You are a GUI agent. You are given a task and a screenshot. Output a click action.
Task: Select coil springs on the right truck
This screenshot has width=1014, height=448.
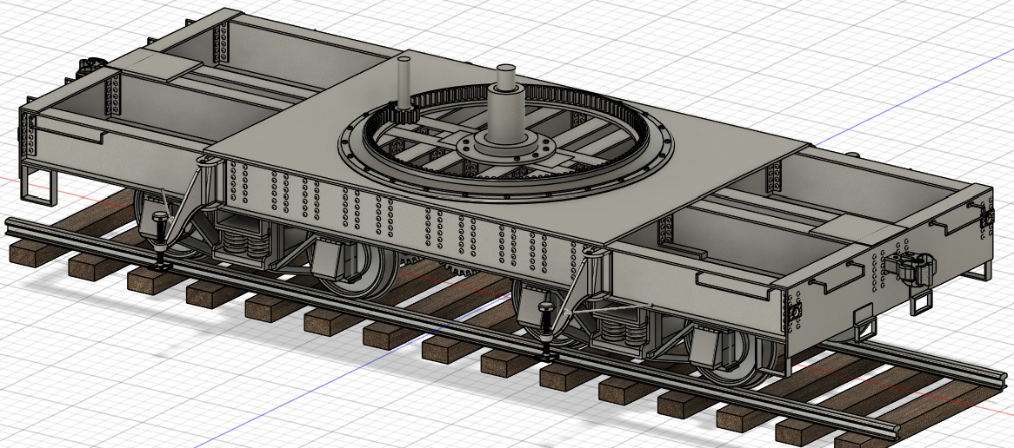coord(623,333)
